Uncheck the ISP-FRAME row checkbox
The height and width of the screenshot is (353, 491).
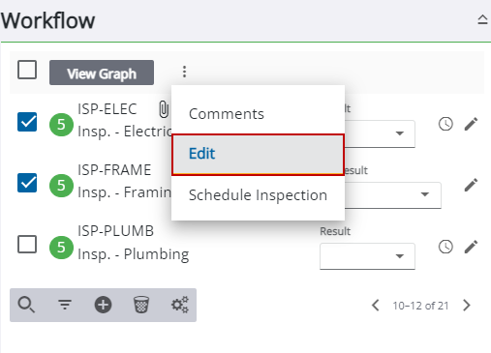coord(27,183)
